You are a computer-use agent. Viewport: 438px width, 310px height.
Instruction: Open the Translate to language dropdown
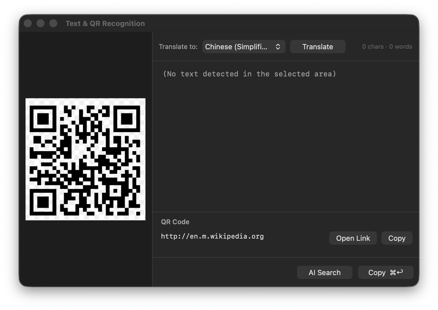pos(244,46)
